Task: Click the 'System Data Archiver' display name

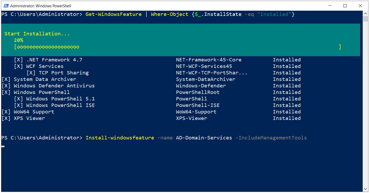Action: pyautogui.click(x=45, y=79)
